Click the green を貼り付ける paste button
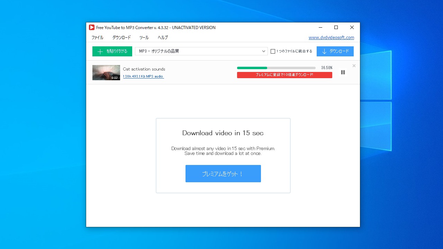Viewport: 443px width, 249px height. pyautogui.click(x=112, y=51)
